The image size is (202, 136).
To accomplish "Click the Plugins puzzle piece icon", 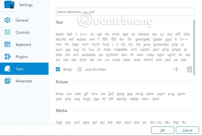I will click(x=7, y=57).
